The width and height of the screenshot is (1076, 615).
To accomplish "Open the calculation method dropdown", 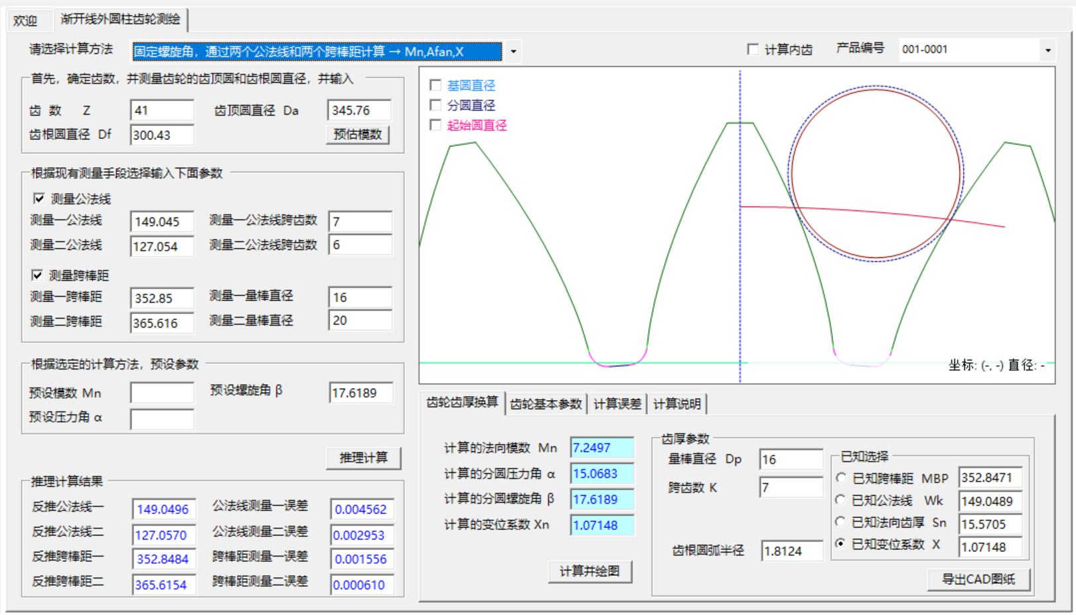I will click(x=513, y=52).
